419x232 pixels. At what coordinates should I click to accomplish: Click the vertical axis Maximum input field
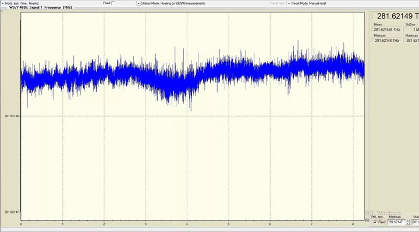416,222
